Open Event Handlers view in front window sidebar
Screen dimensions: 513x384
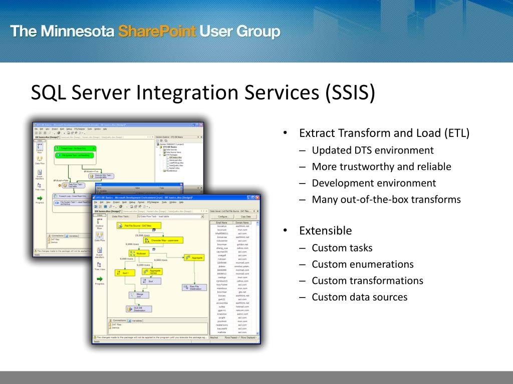tap(100, 250)
